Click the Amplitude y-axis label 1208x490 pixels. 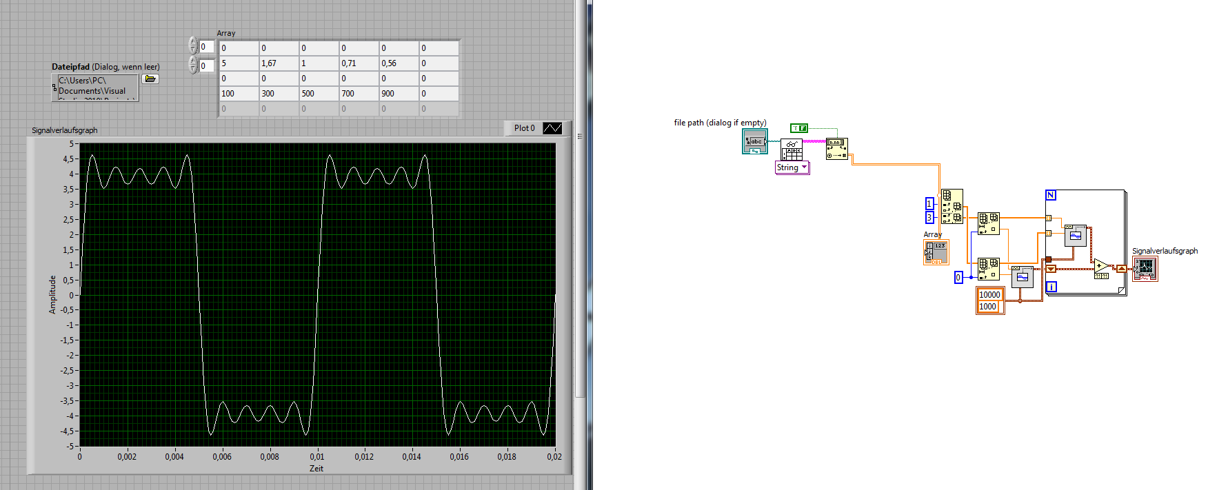[x=52, y=295]
